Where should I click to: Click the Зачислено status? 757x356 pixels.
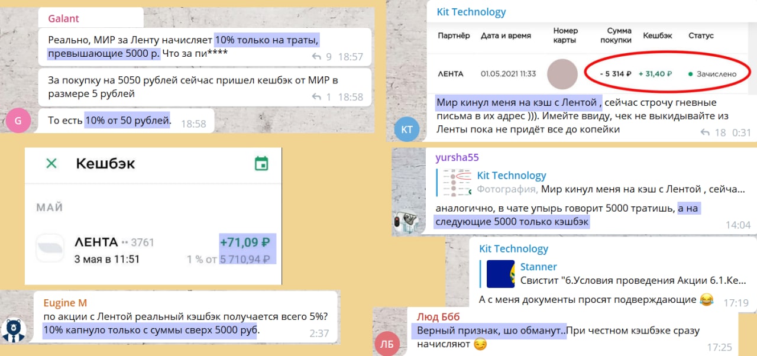coord(712,74)
